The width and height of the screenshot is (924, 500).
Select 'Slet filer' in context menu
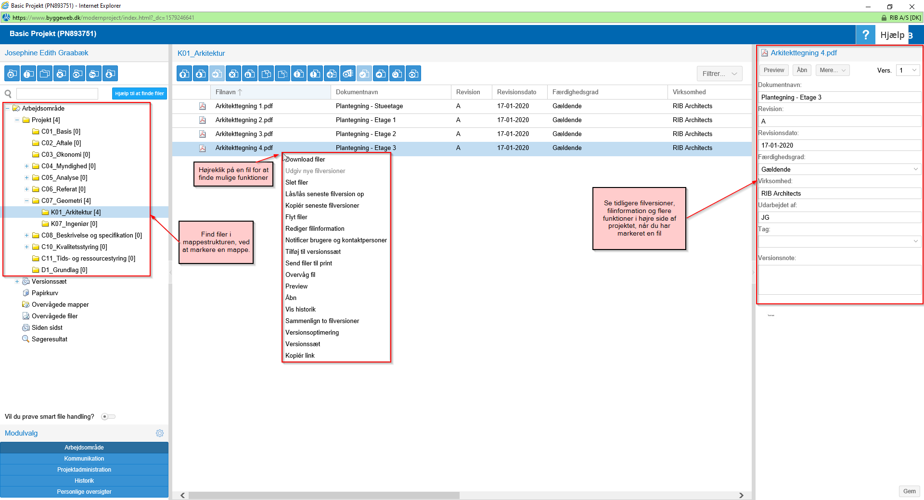[x=296, y=183]
